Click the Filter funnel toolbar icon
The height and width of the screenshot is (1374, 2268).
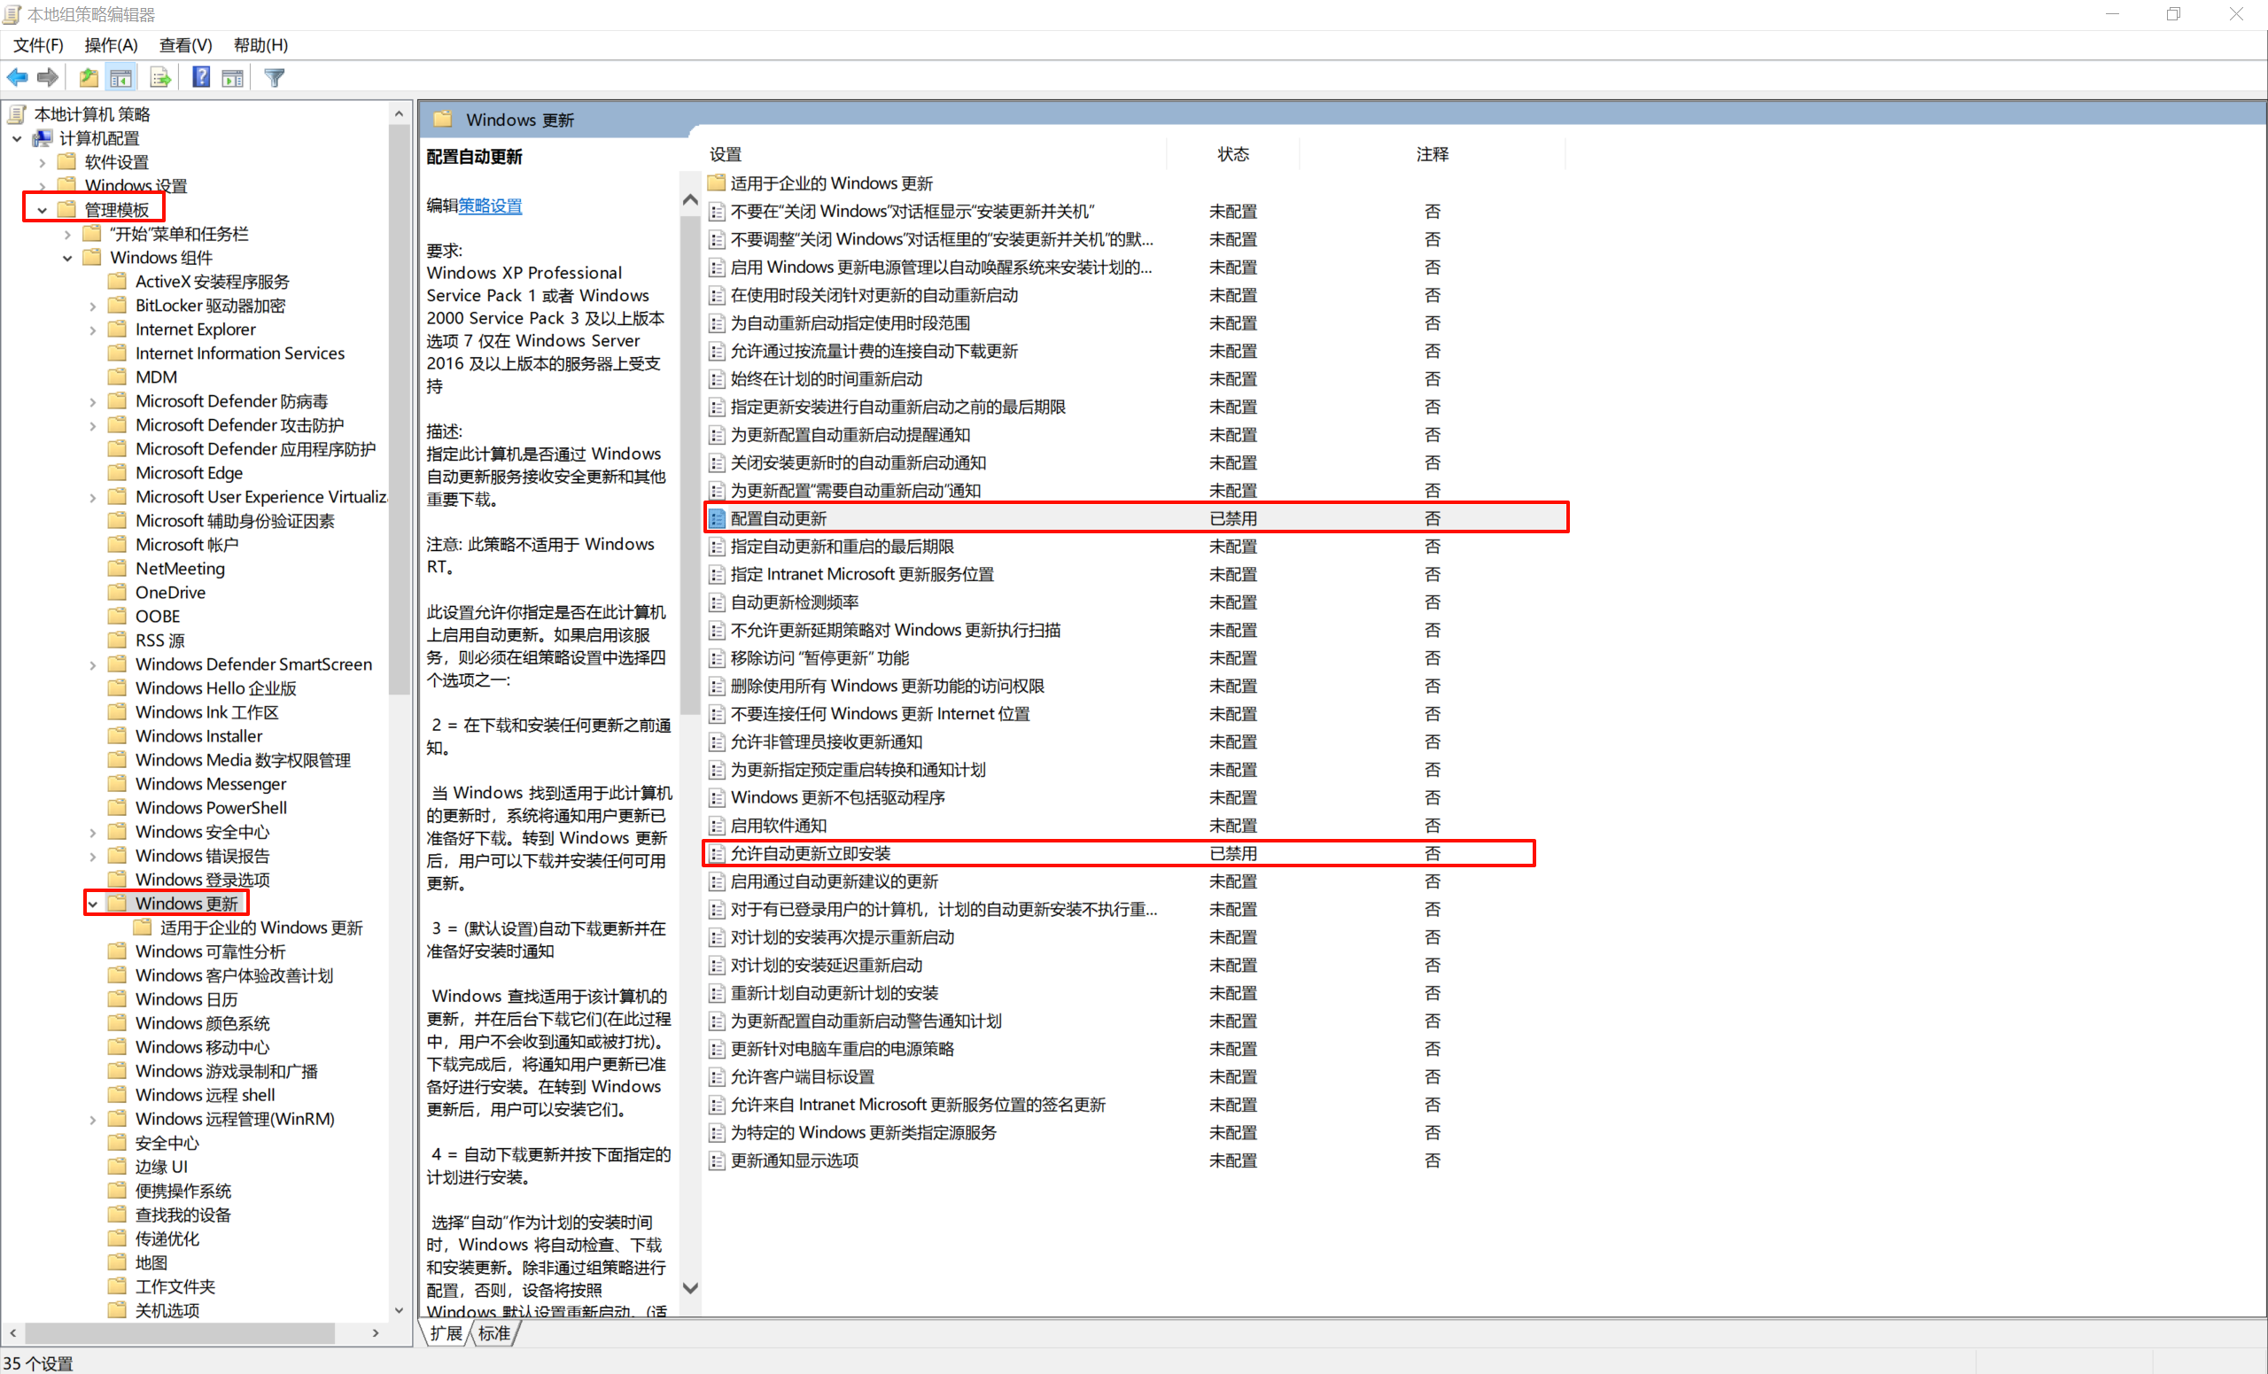tap(275, 78)
